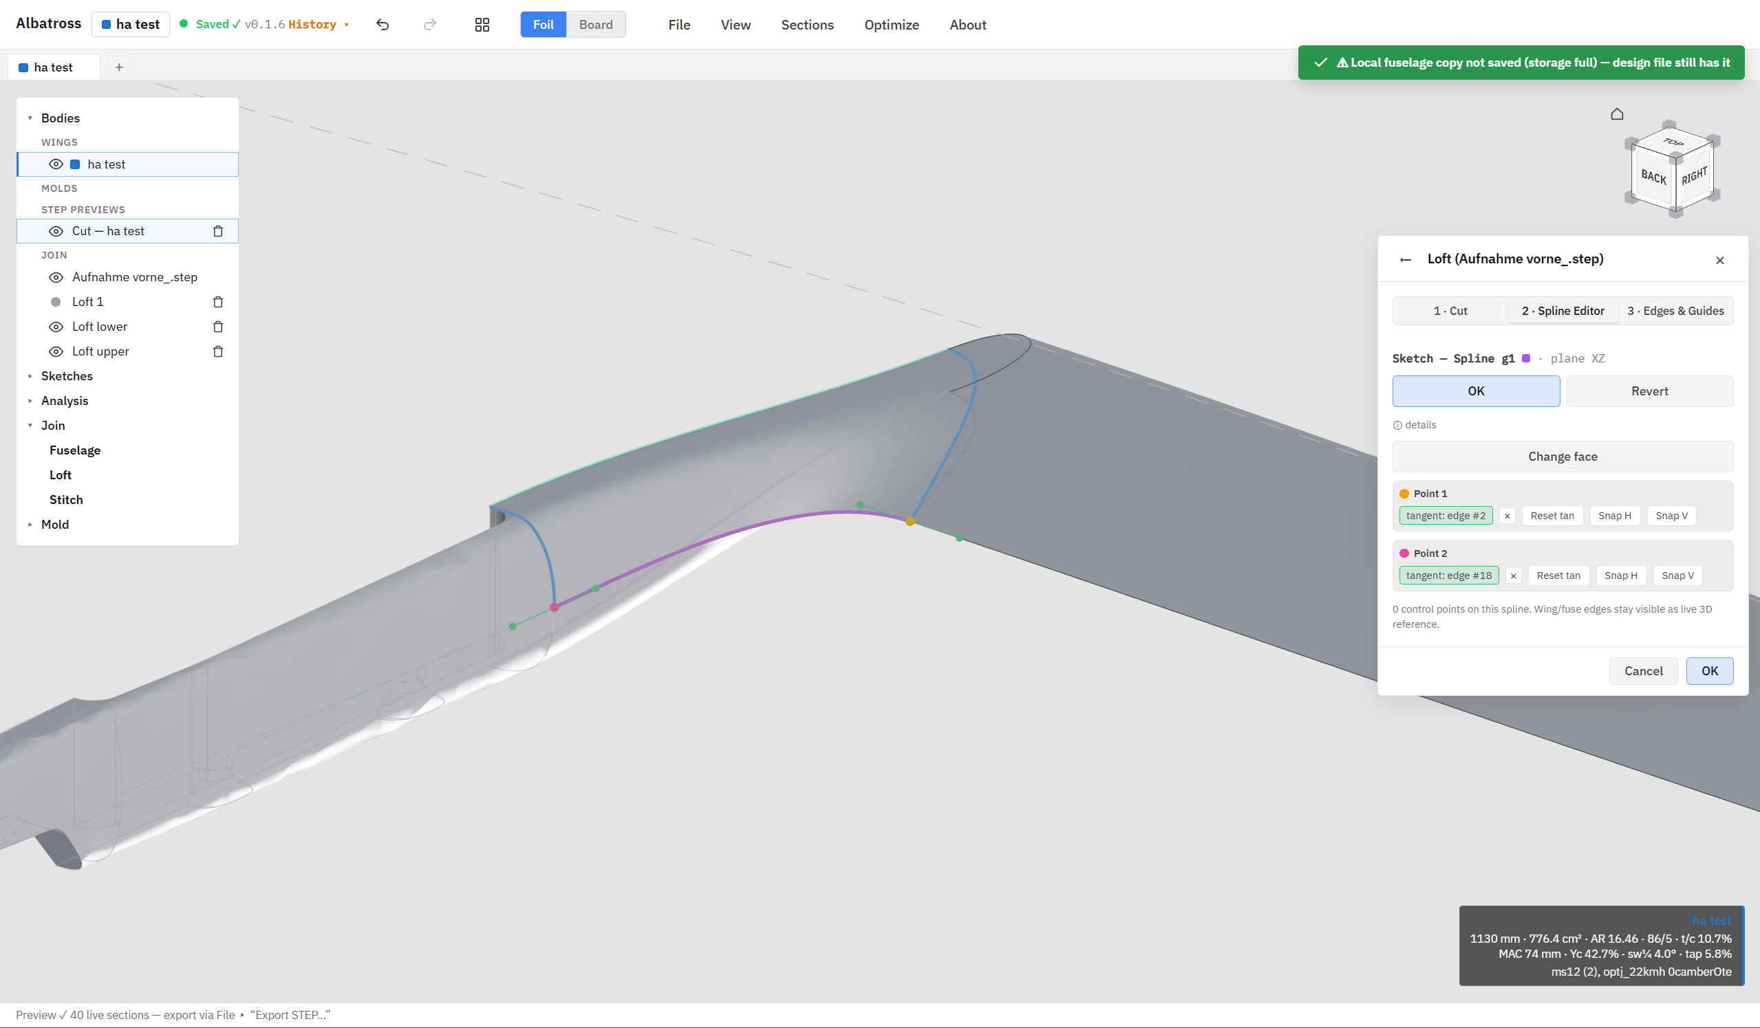Collapse the Bodies tree section
The width and height of the screenshot is (1760, 1028).
tap(30, 118)
